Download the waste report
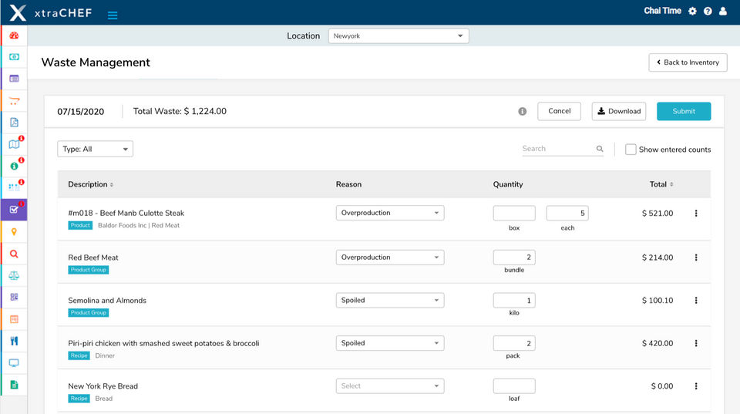Viewport: 740px width, 414px height. click(x=619, y=111)
